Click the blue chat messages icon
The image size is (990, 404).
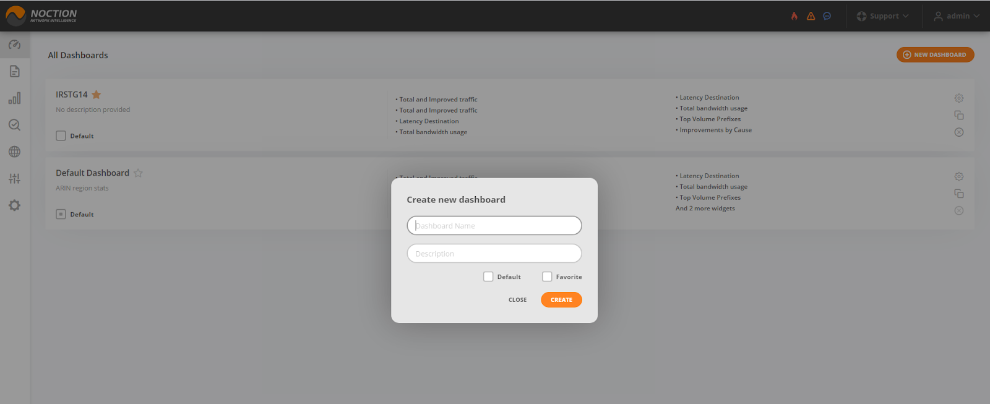pos(827,16)
